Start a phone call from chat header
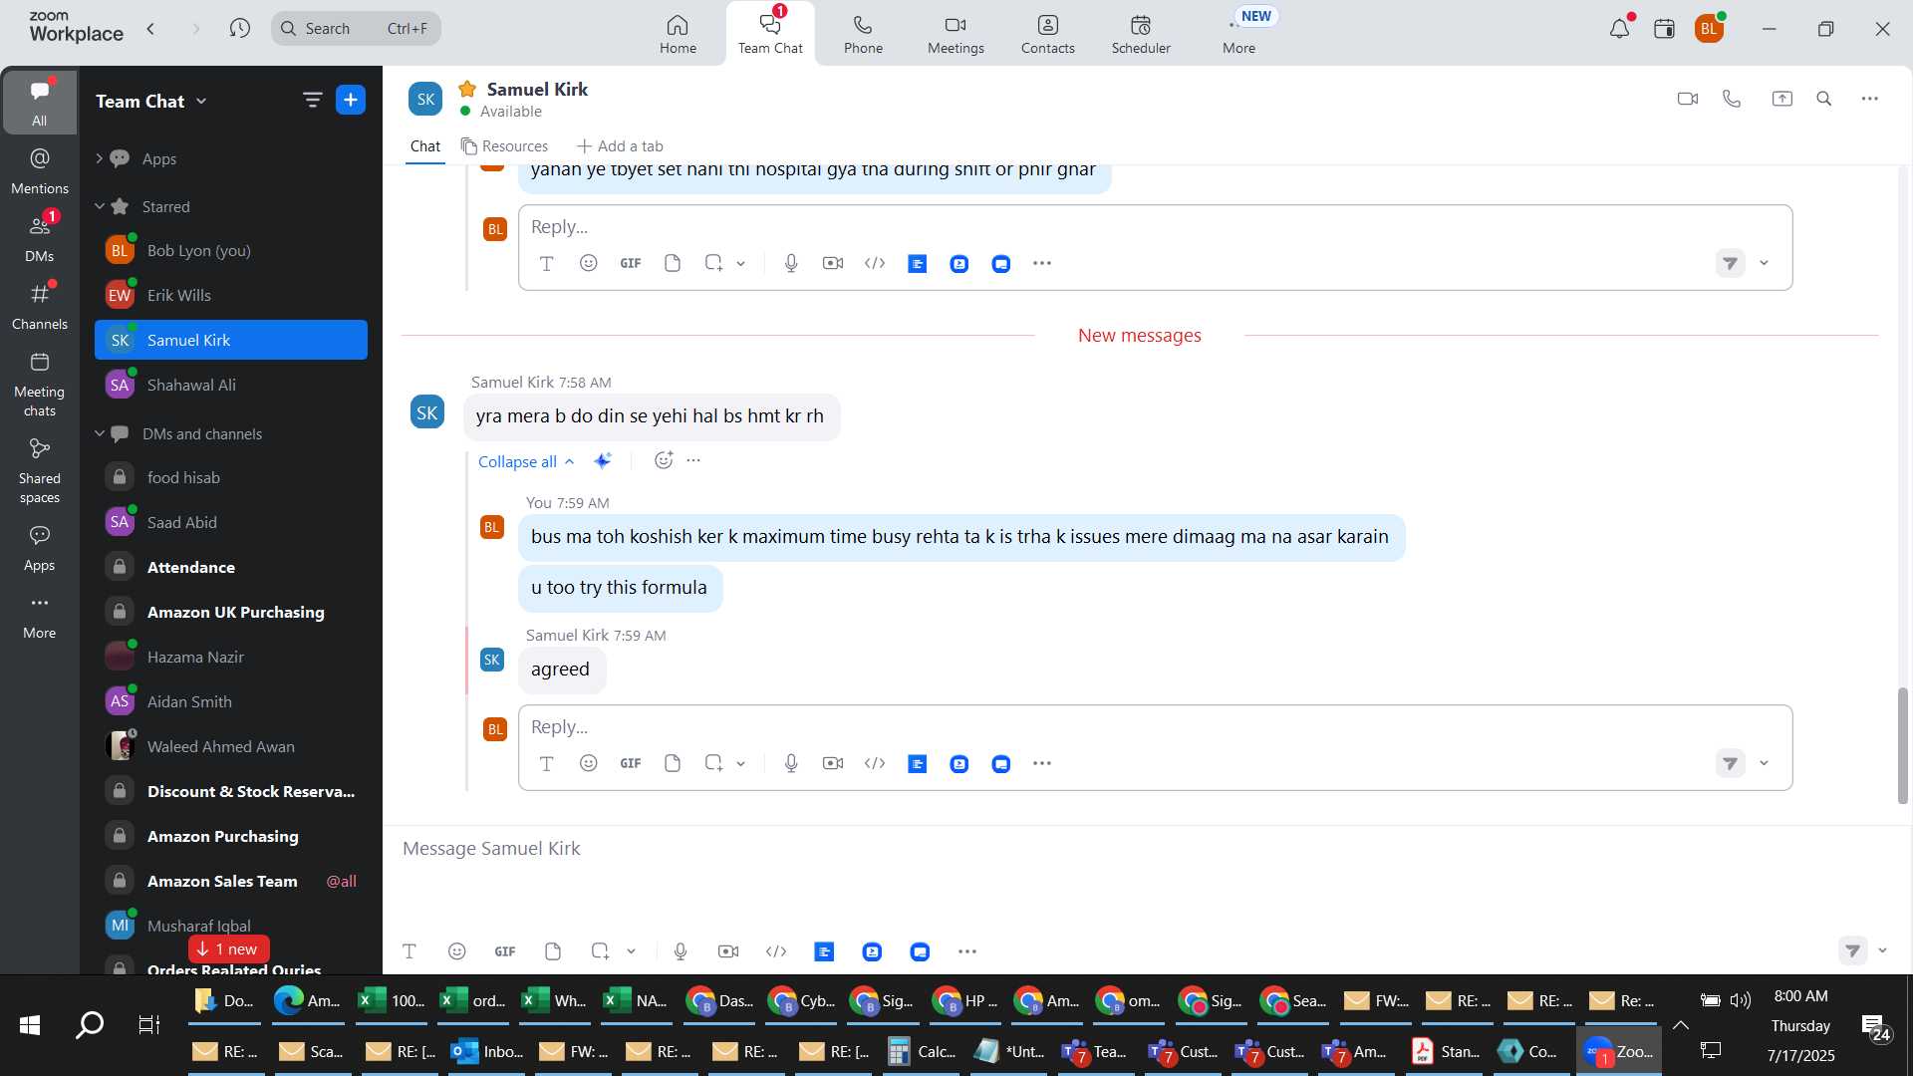1913x1076 pixels. pos(1732,99)
